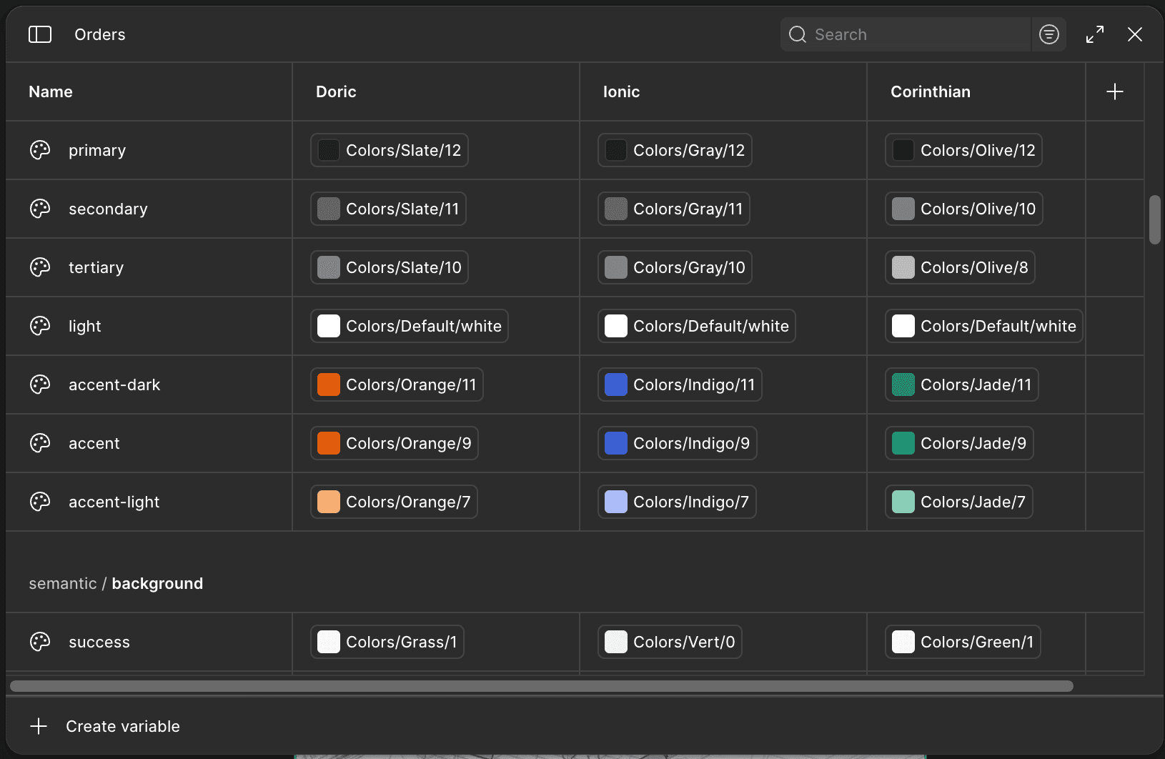Select the color icon for accent-dark
Viewport: 1165px width, 759px height.
[40, 385]
